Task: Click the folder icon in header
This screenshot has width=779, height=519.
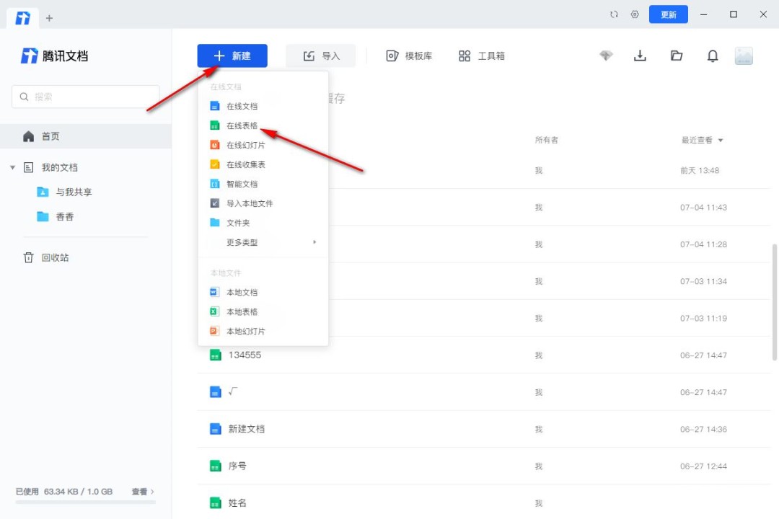Action: [x=677, y=56]
